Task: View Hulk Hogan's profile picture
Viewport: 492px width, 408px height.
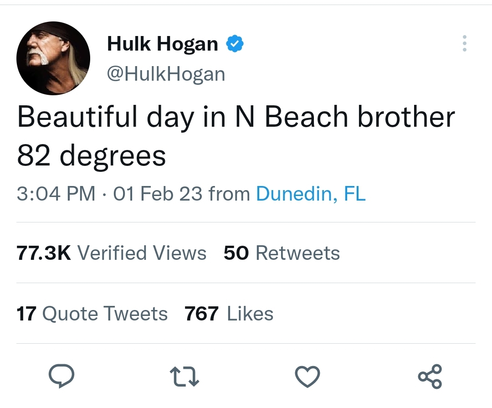Action: pyautogui.click(x=53, y=58)
